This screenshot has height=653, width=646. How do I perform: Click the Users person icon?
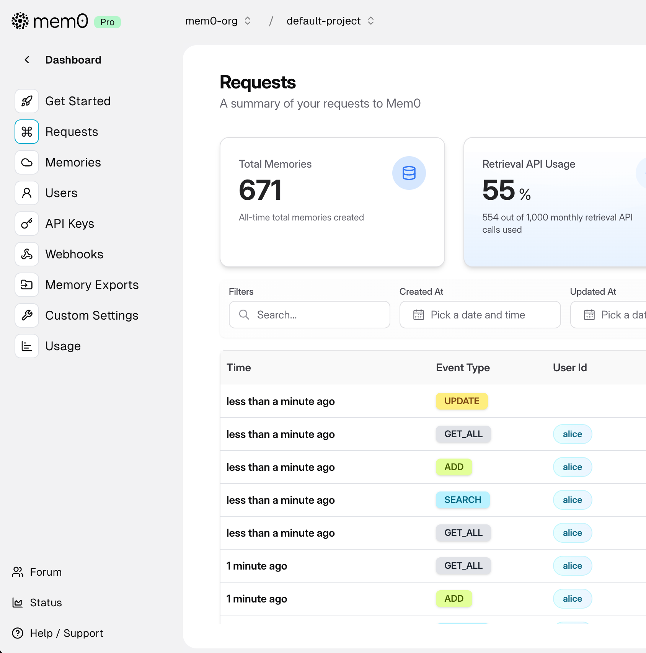pos(27,193)
